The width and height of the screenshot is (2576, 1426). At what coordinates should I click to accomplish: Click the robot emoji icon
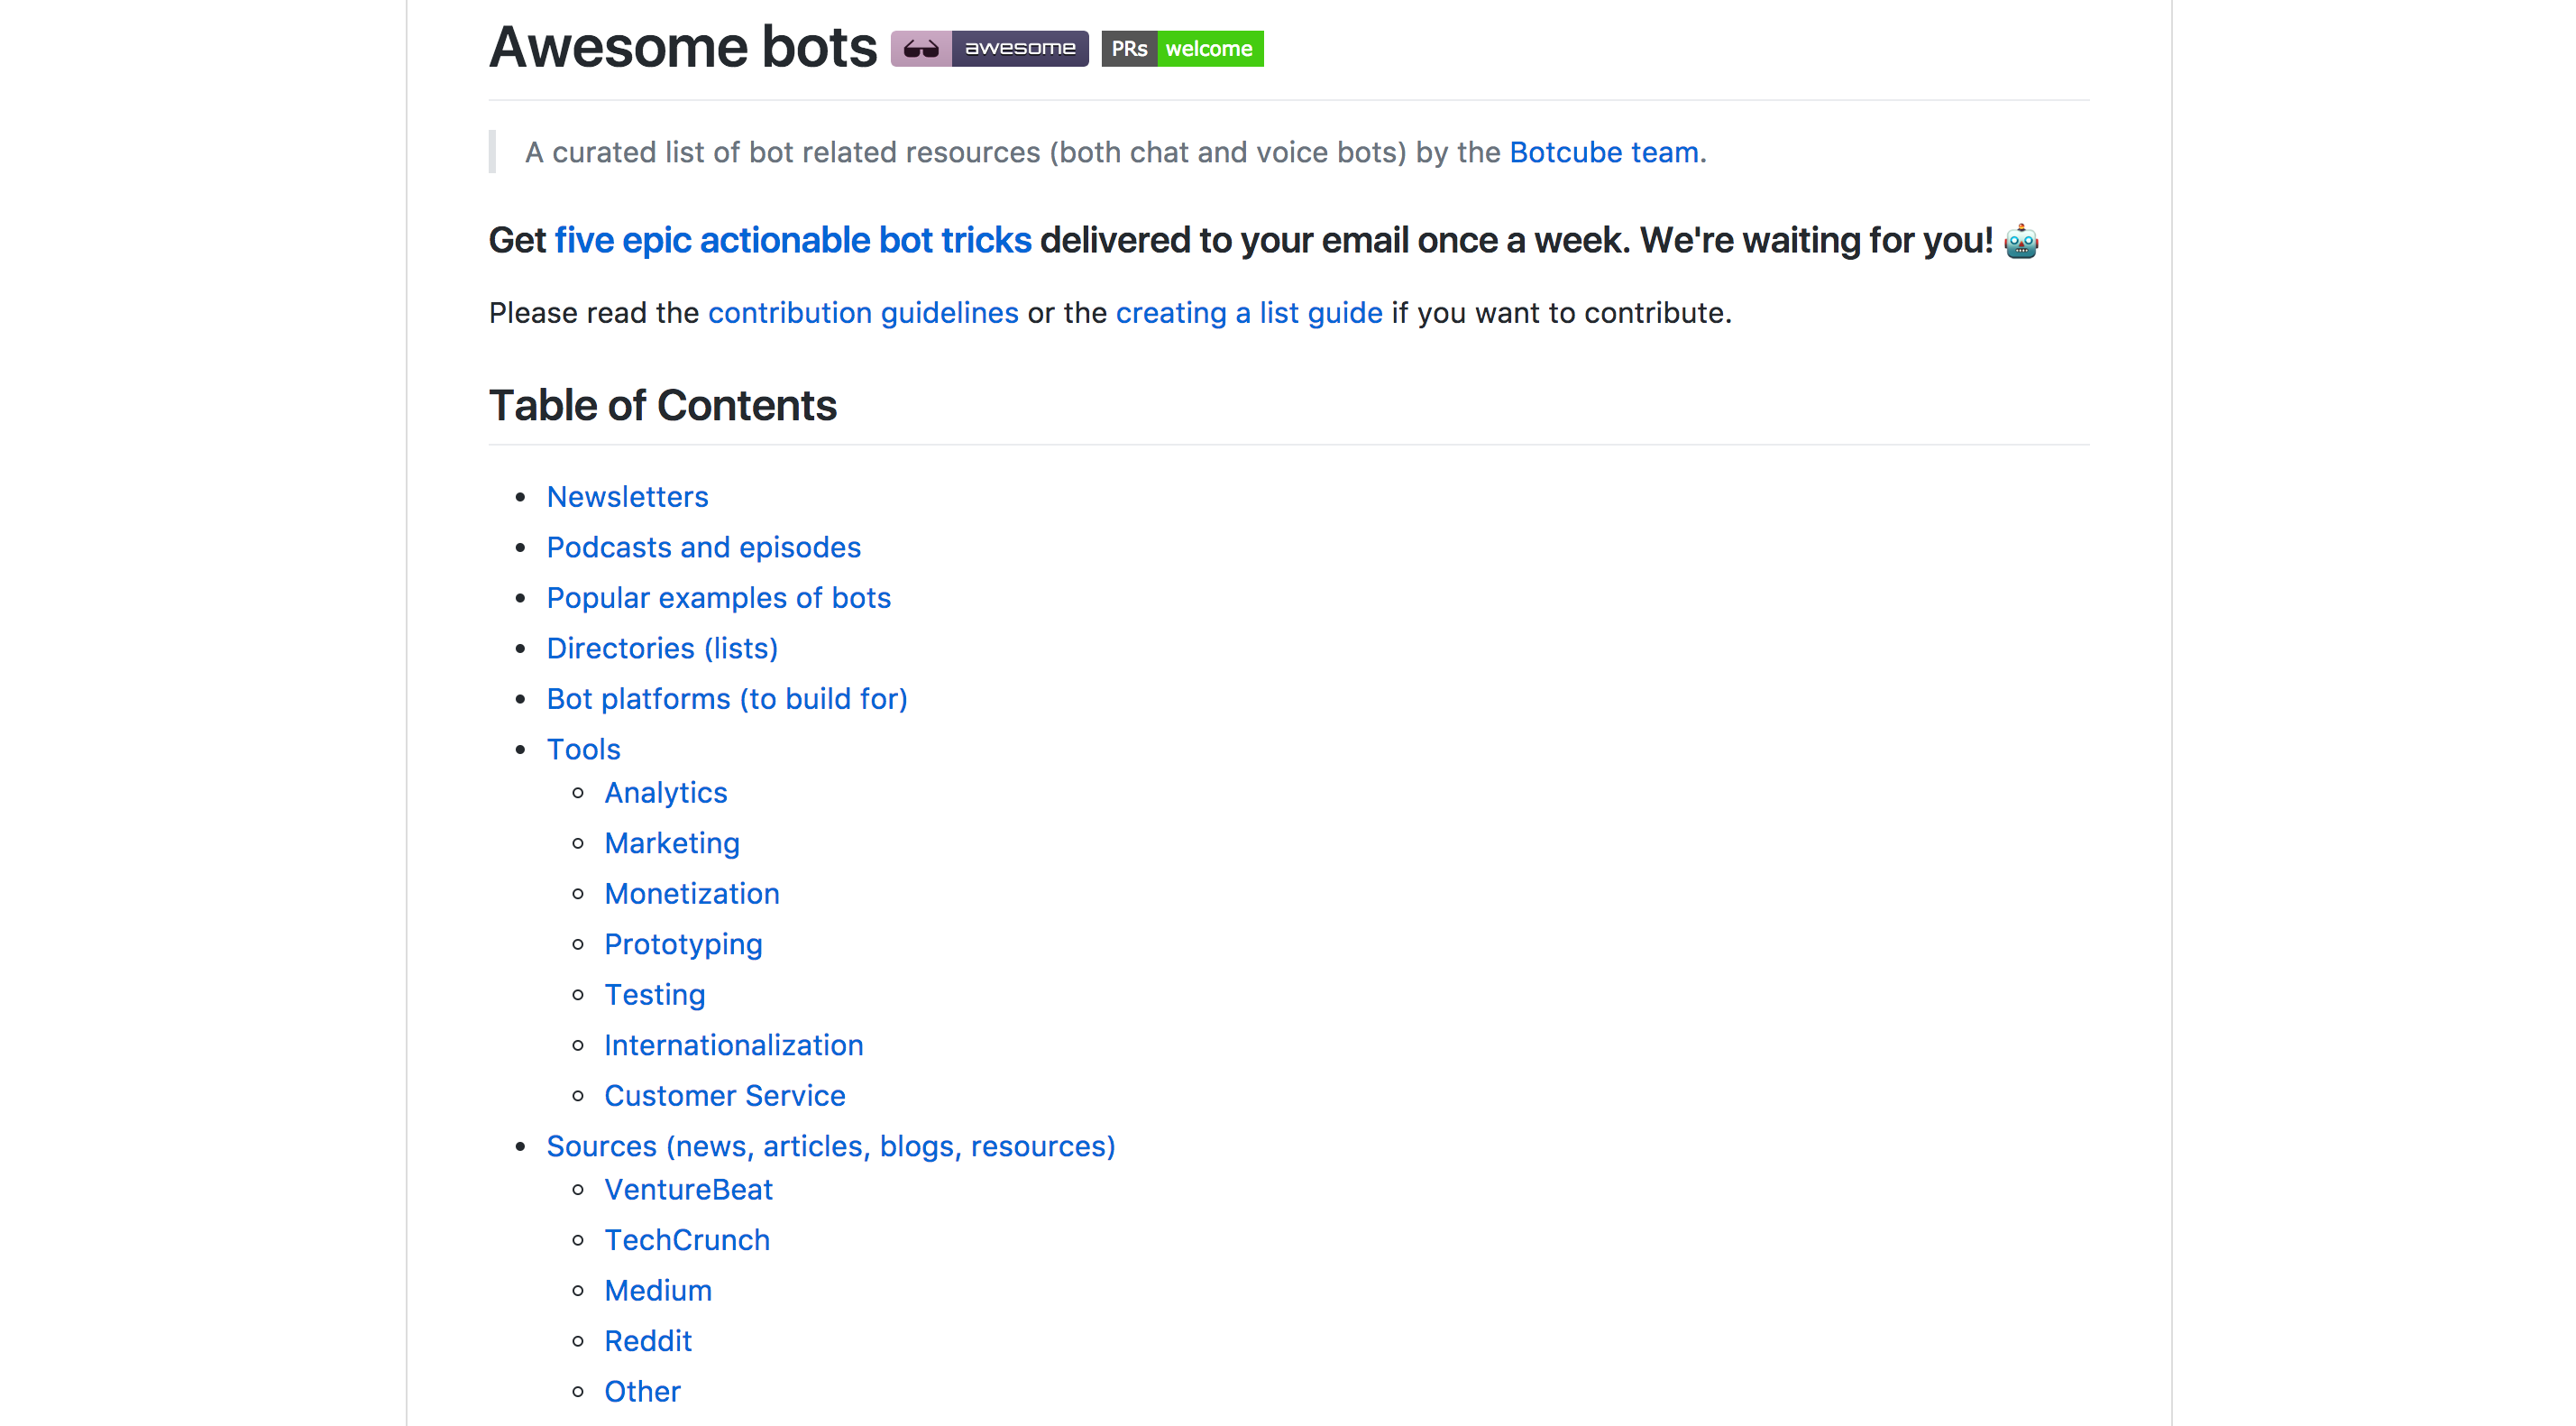2021,241
